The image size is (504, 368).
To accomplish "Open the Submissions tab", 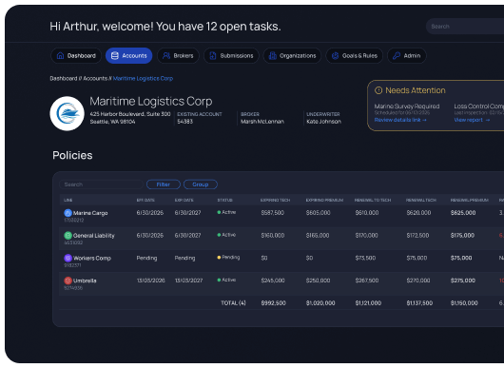I will (x=231, y=55).
